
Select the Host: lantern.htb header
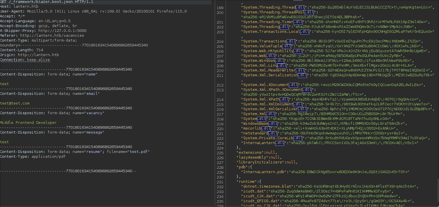19,7
